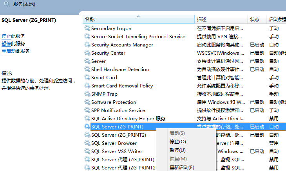Select Shell Hardware Detection service

pyautogui.click(x=120, y=69)
